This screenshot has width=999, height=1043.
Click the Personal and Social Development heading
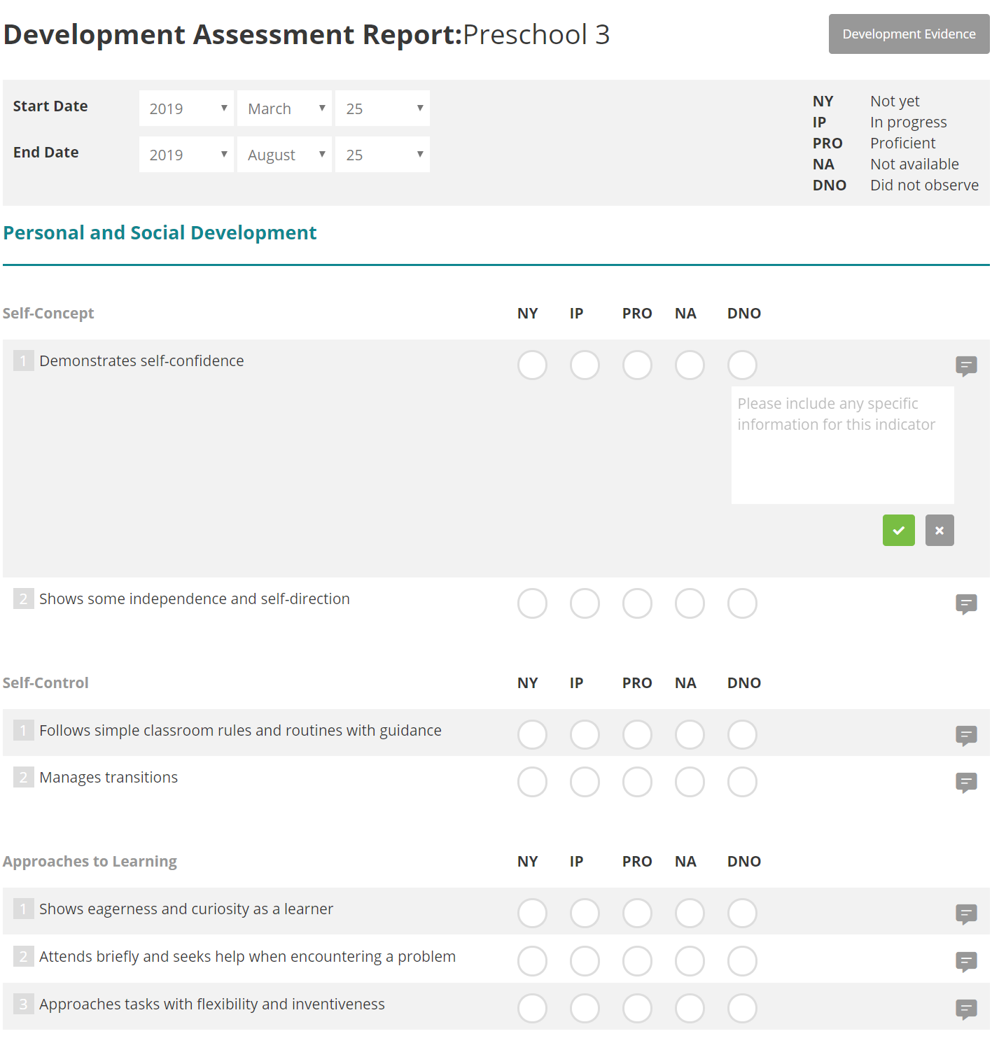coord(160,232)
